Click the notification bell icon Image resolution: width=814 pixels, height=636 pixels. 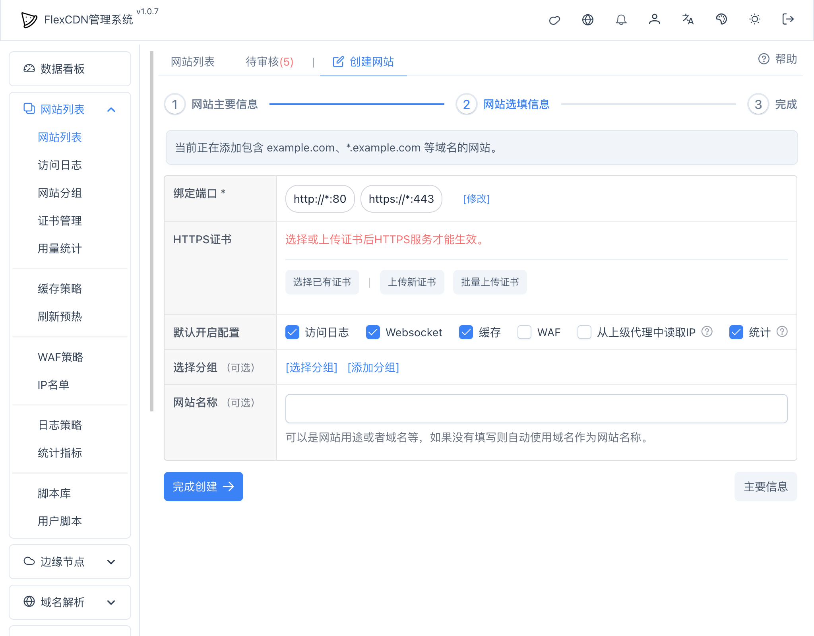click(621, 19)
